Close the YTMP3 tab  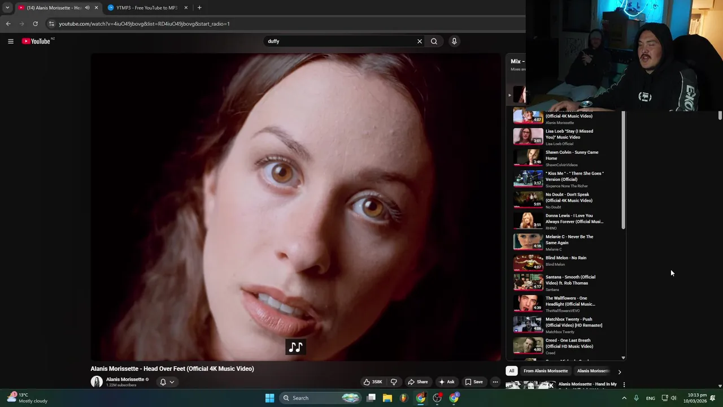pos(186,8)
